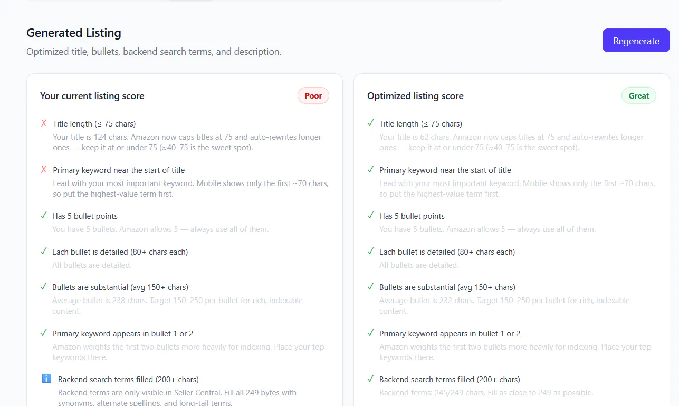679x406 pixels.
Task: Click check icon for current Each bullet is detailed
Action: pos(44,252)
